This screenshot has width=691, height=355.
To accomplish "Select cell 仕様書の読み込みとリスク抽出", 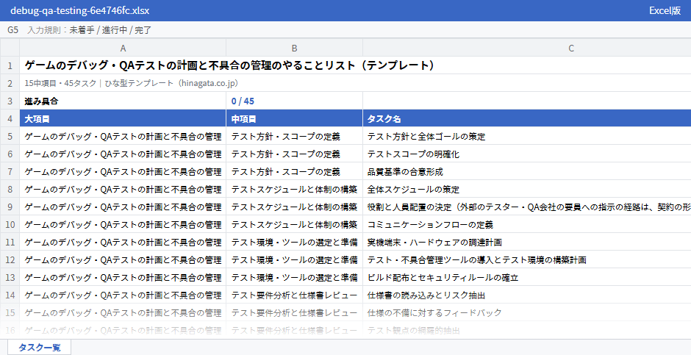I will (x=527, y=295).
